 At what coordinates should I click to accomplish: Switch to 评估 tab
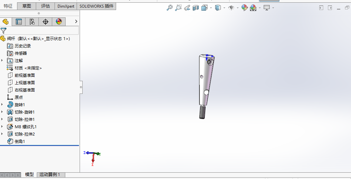point(46,6)
